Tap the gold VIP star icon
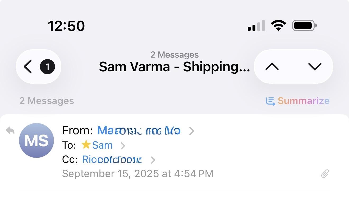 86,145
